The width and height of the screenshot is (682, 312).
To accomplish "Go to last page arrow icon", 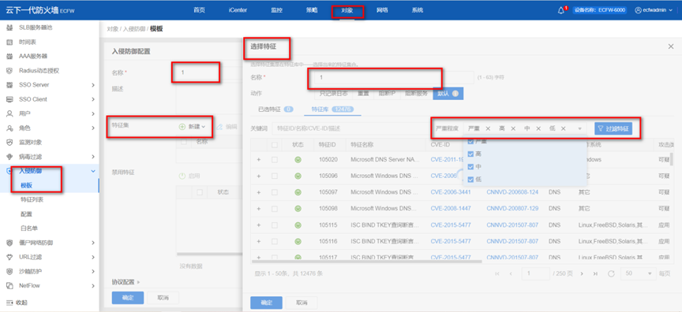I will (595, 273).
